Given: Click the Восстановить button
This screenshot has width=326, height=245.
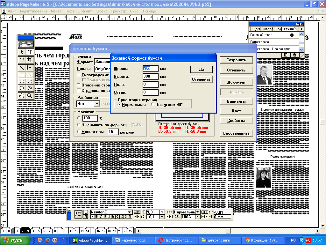Looking at the screenshot, I should [x=237, y=133].
